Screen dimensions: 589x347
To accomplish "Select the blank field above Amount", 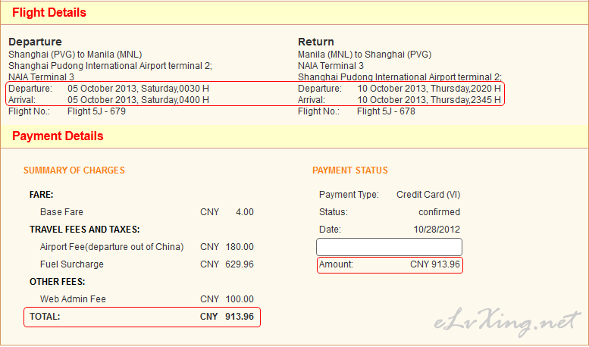I will (389, 247).
